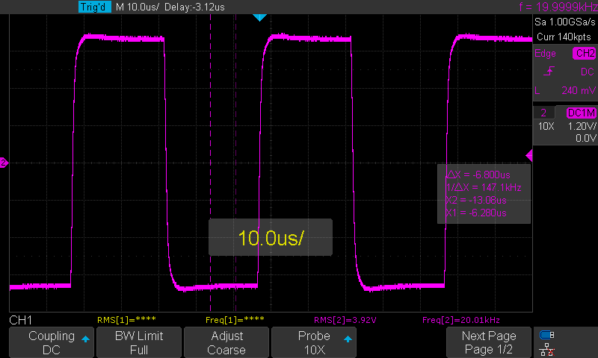598x358 pixels.
Task: Click the 1/ΔX = 147.1kHz cursor readout
Action: (484, 187)
